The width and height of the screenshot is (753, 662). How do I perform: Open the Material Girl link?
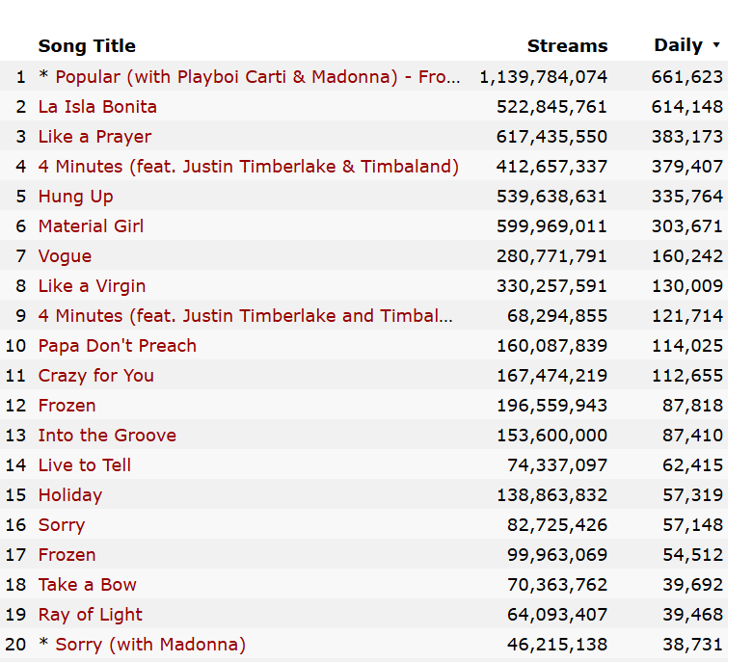[x=91, y=225]
